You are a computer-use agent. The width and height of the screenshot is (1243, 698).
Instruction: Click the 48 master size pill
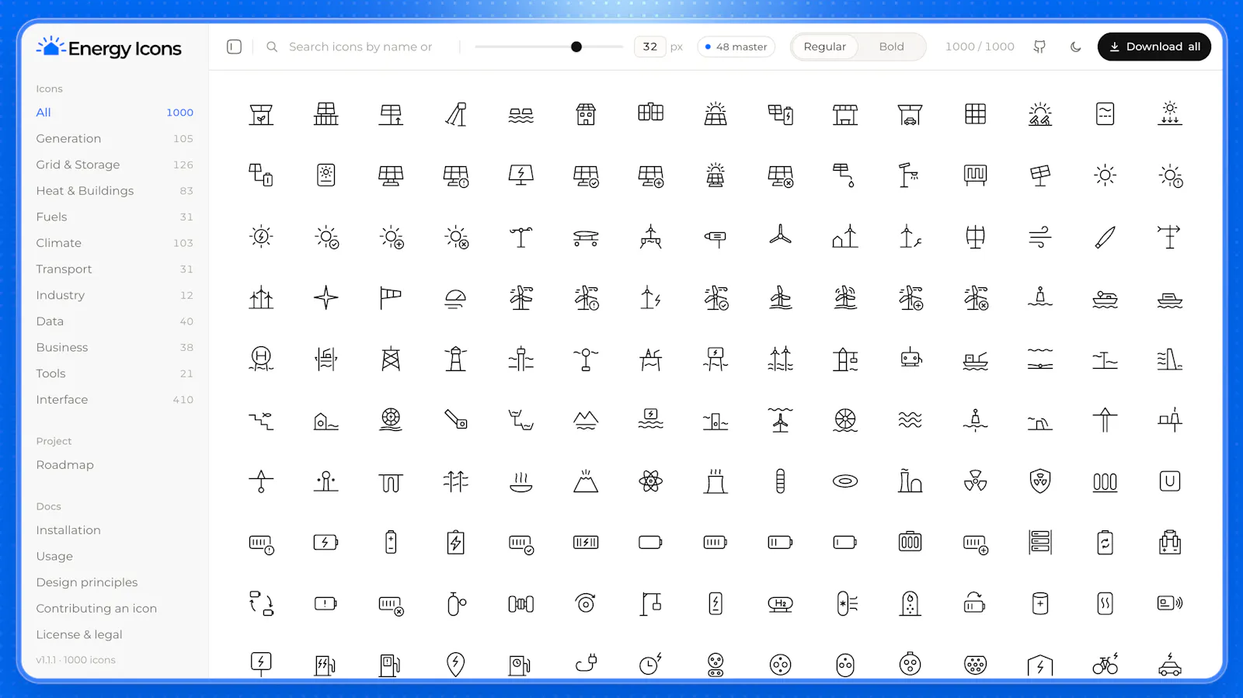[x=736, y=47]
